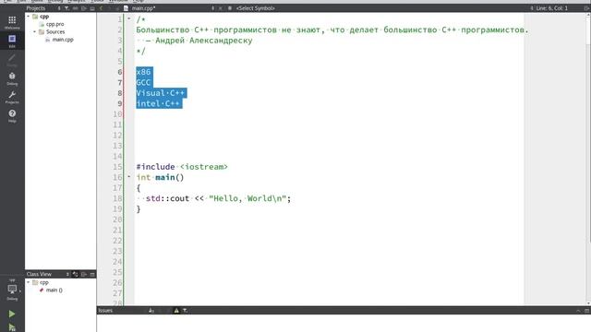Open the Design mode
The image size is (591, 332).
(x=12, y=59)
